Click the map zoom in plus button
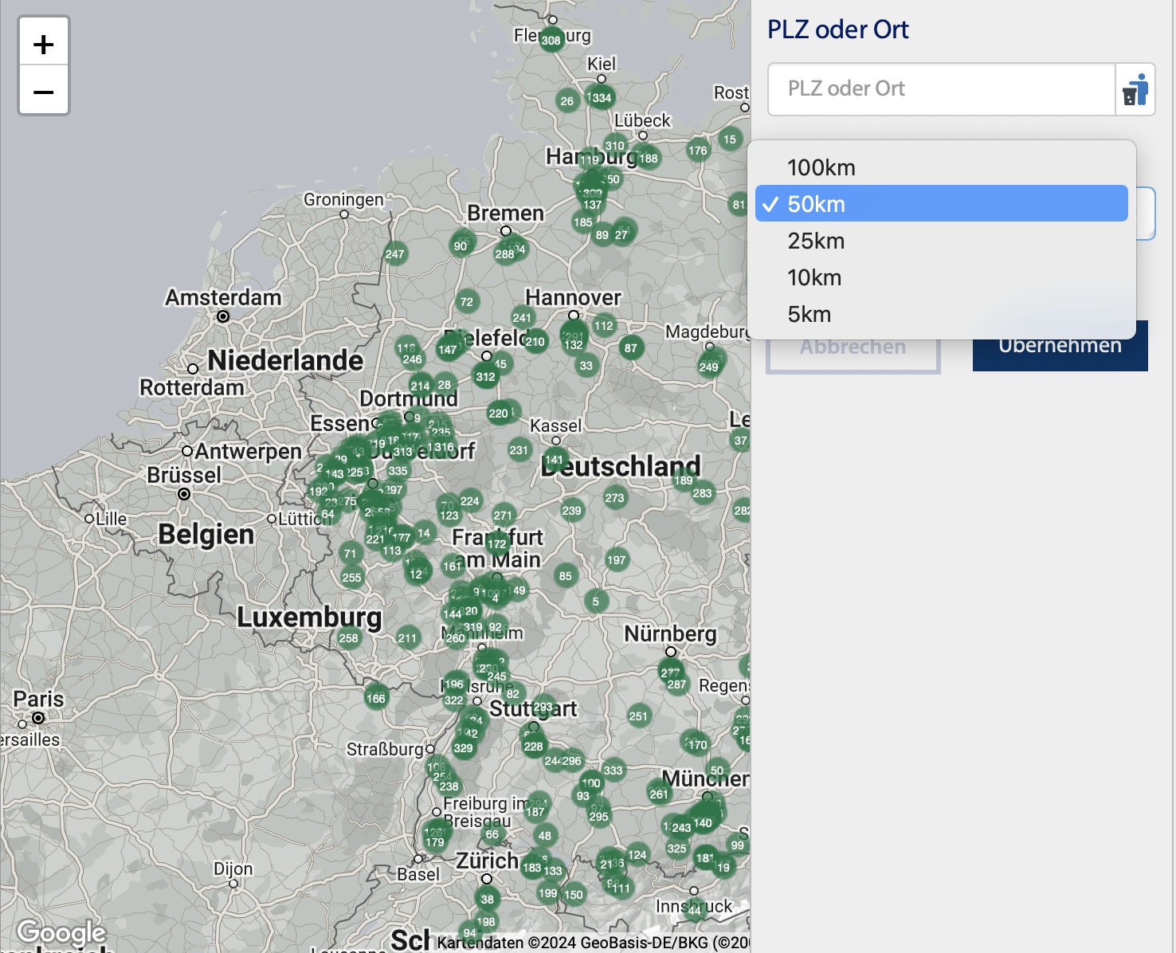Screen dimensions: 1176x953 point(44,44)
